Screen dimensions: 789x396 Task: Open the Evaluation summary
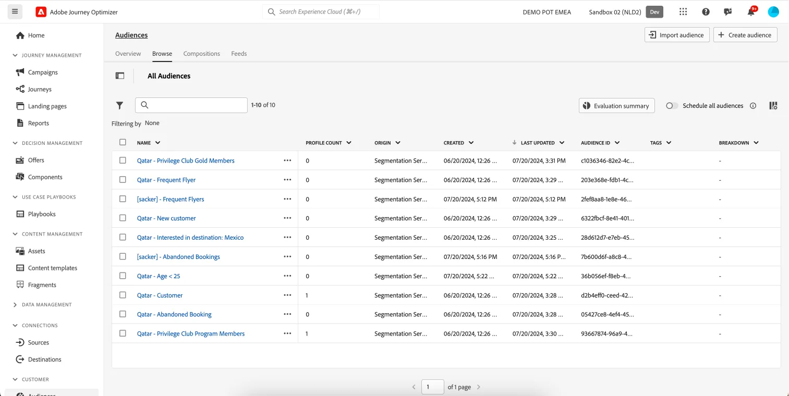[616, 106]
